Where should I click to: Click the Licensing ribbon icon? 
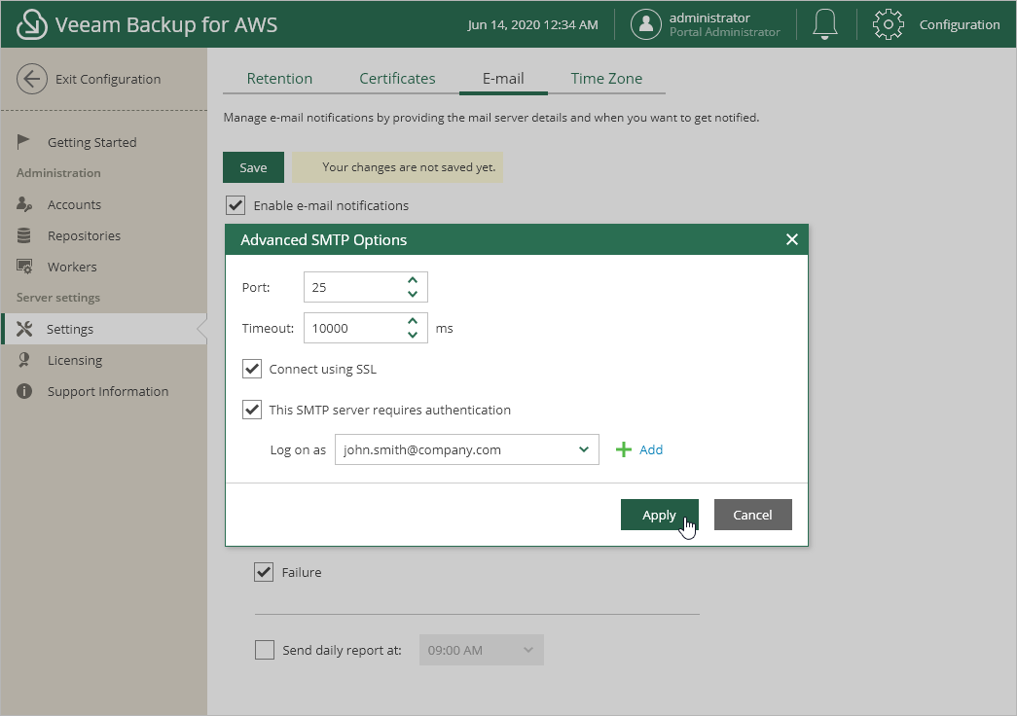click(24, 360)
